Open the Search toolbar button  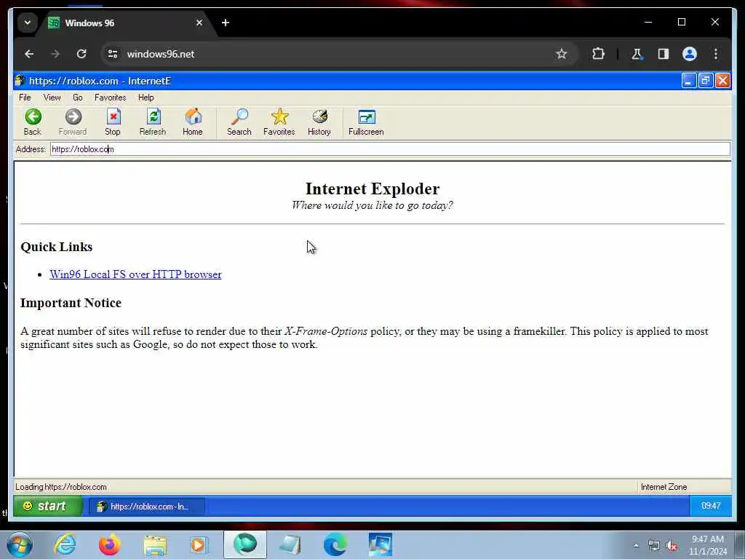click(x=239, y=122)
